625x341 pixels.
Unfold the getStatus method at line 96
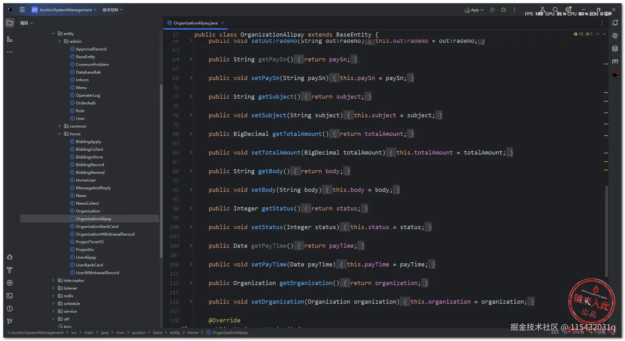[191, 208]
